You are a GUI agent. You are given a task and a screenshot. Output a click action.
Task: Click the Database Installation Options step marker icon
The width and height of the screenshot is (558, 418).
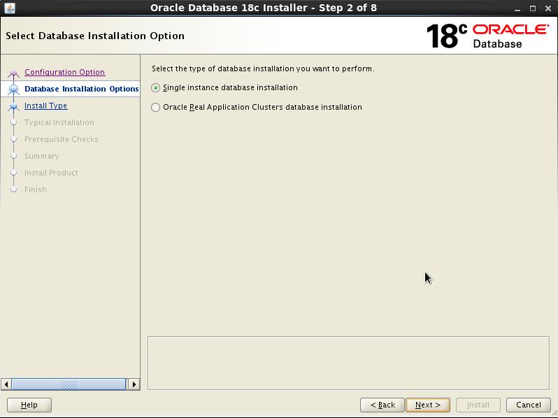pos(13,89)
